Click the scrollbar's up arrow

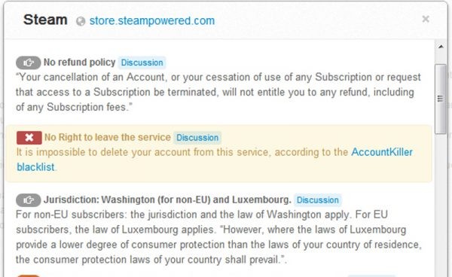pyautogui.click(x=441, y=47)
